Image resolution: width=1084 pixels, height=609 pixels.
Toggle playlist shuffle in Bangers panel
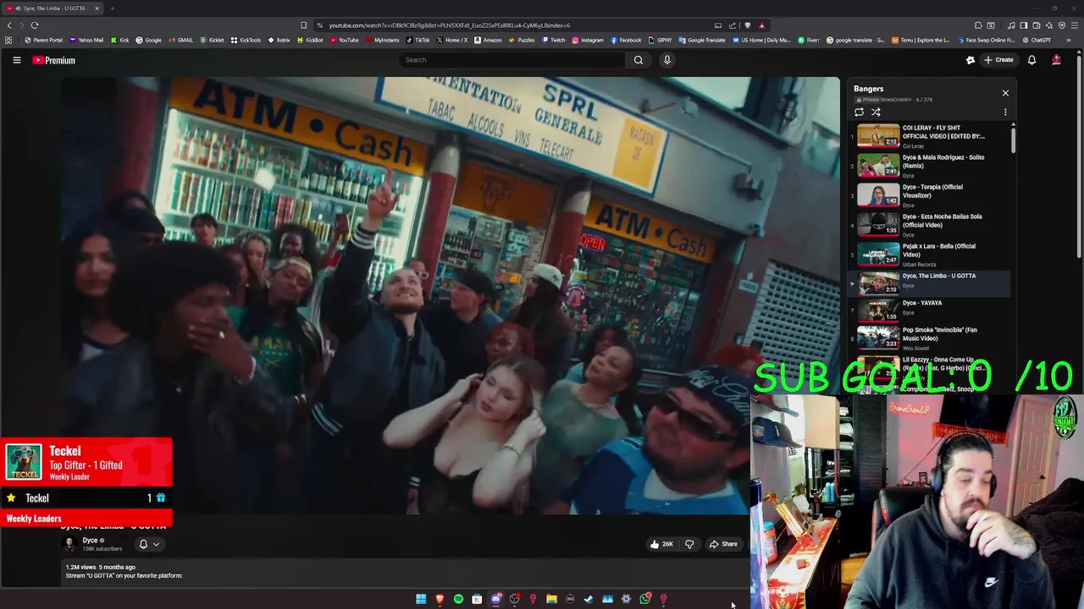tap(876, 112)
